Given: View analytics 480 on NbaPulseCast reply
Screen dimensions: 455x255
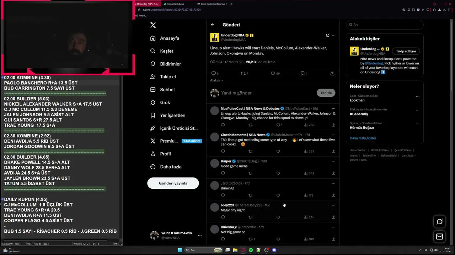Looking at the screenshot, I should point(309,125).
